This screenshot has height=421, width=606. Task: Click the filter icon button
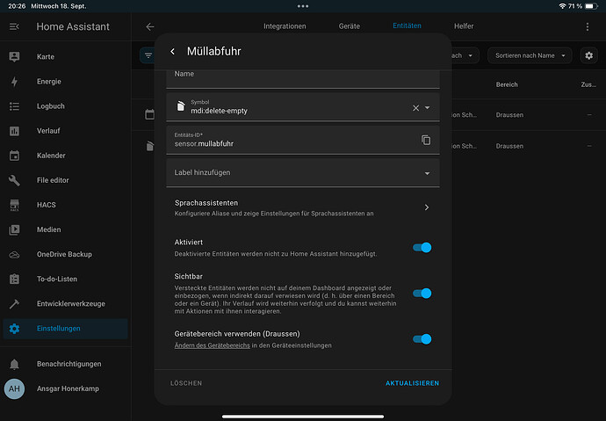148,55
